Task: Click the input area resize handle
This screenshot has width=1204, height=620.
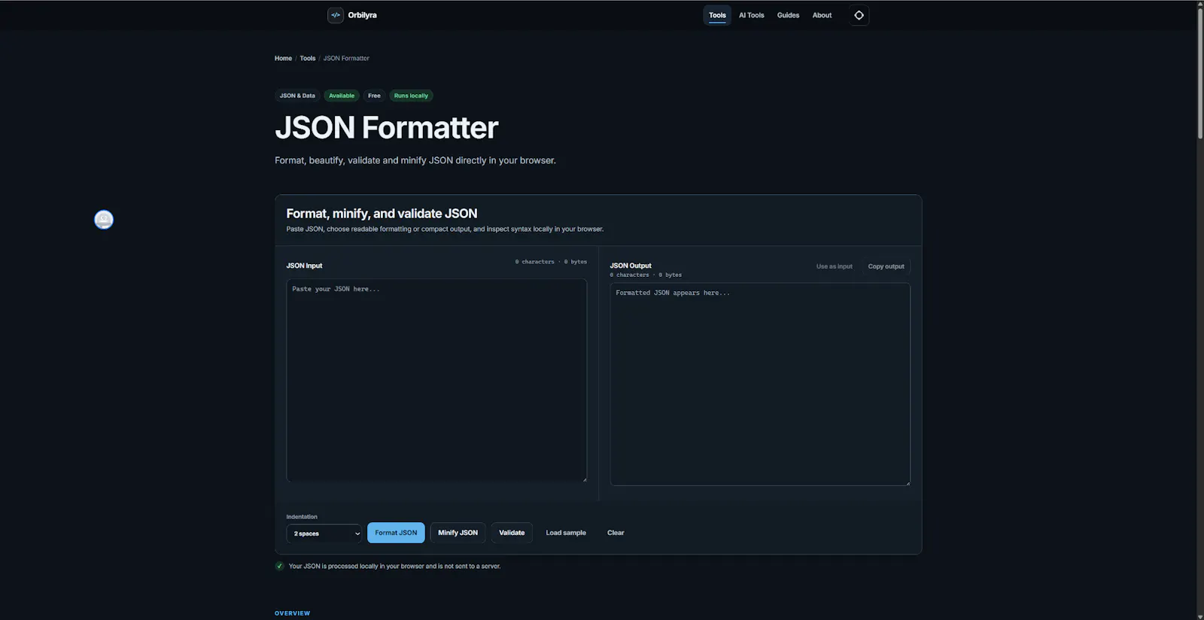Action: [x=584, y=479]
